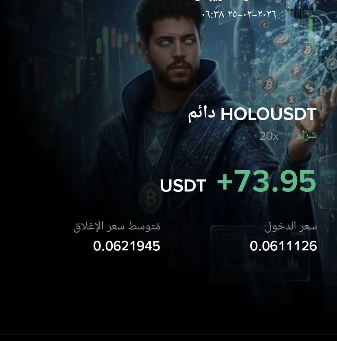Click the large Bitcoin coin beside the collar
This screenshot has height=341, width=337.
point(269,85)
